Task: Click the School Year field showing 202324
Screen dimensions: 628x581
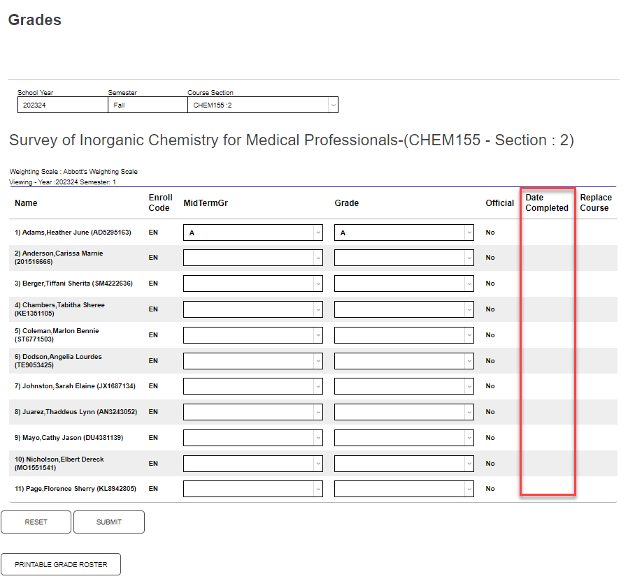Action: click(x=62, y=104)
